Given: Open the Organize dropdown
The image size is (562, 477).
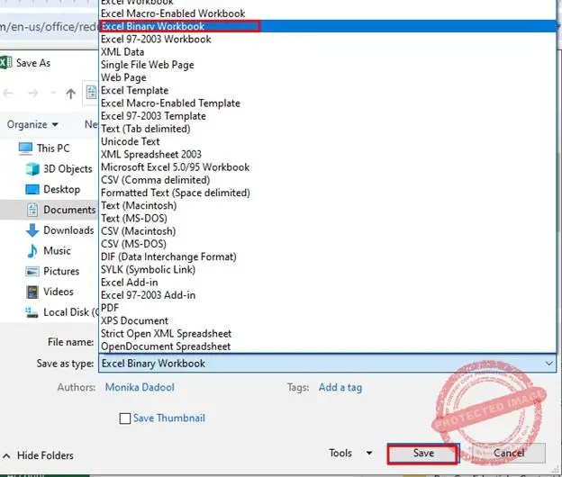Looking at the screenshot, I should [x=32, y=124].
